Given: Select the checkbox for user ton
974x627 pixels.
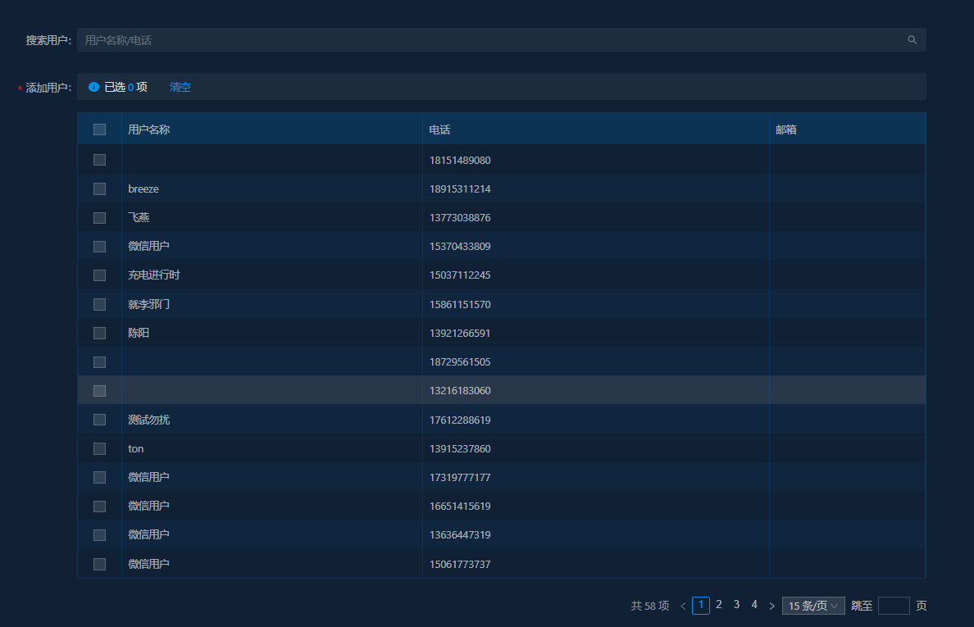Looking at the screenshot, I should pos(99,449).
